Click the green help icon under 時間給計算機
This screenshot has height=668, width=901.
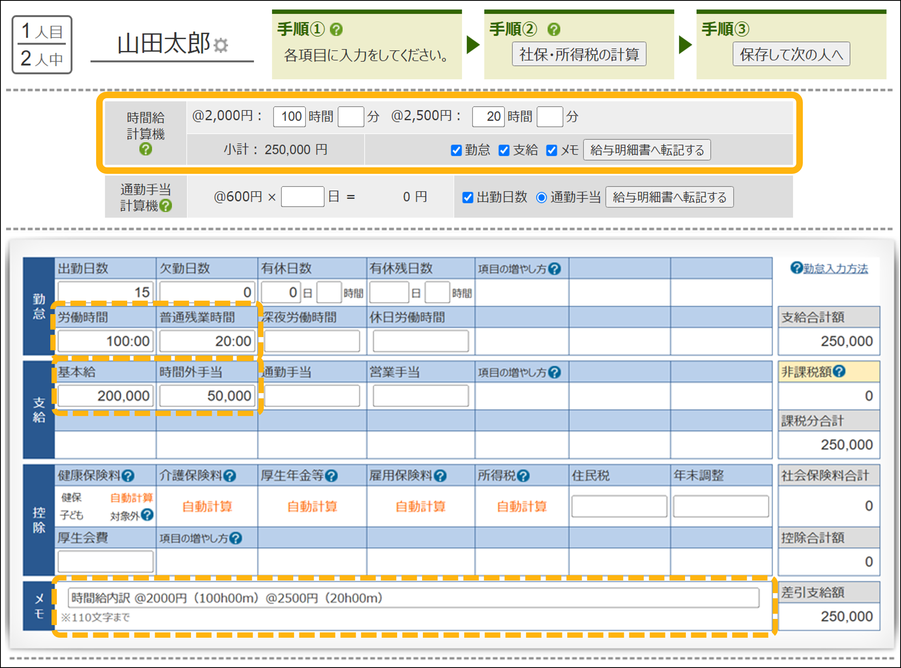146,149
